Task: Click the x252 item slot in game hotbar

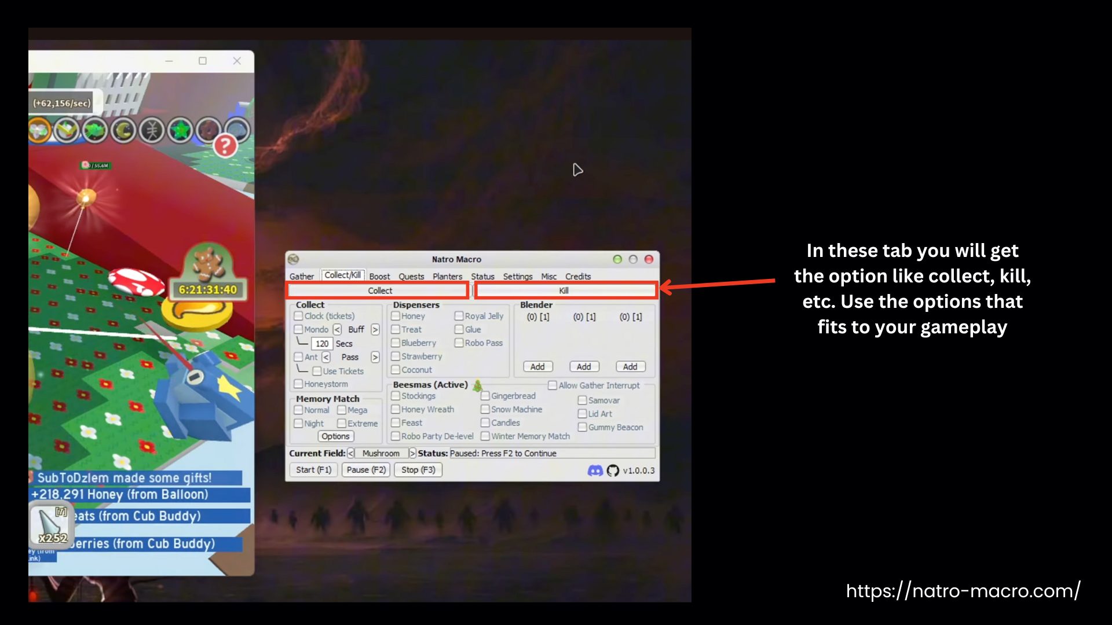Action: click(x=51, y=525)
